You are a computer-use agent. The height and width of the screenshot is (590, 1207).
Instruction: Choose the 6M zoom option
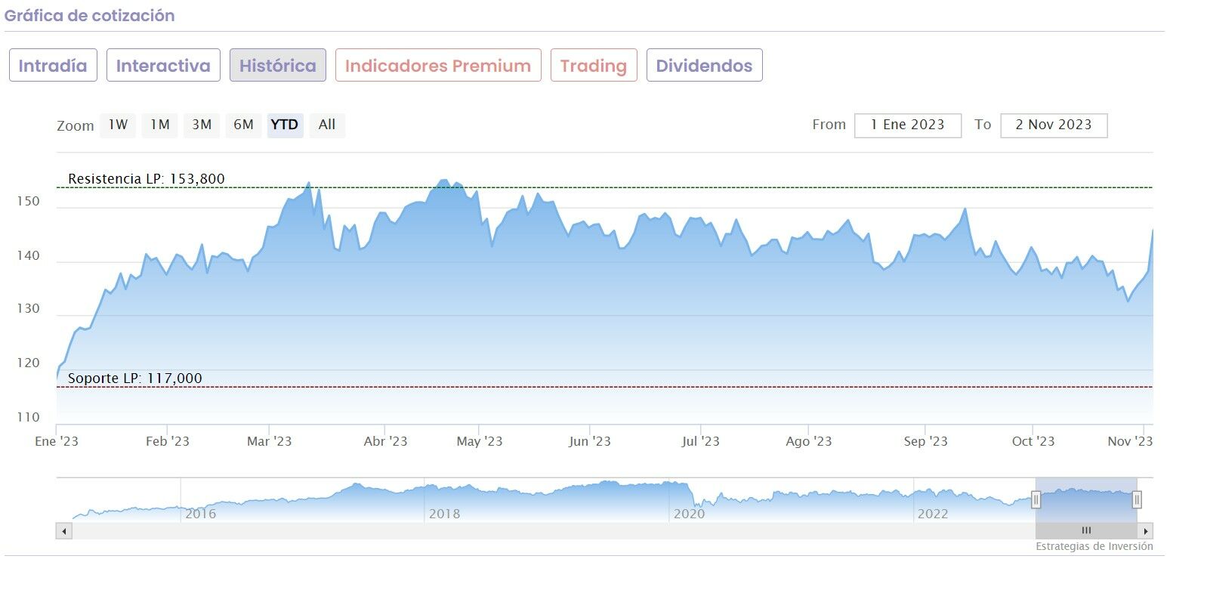pos(243,125)
